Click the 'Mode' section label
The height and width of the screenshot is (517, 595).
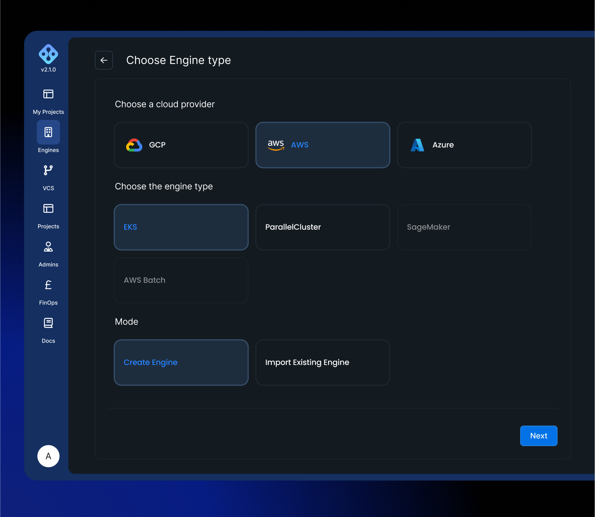tap(126, 322)
